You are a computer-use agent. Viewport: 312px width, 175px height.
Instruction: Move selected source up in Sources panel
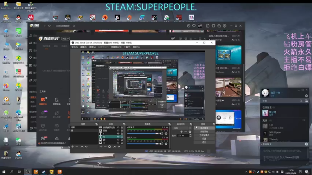[x=115, y=147]
